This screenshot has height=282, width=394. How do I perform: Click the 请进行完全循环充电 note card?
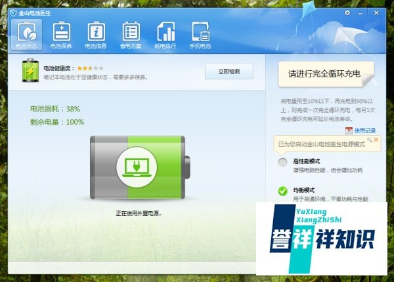[326, 74]
